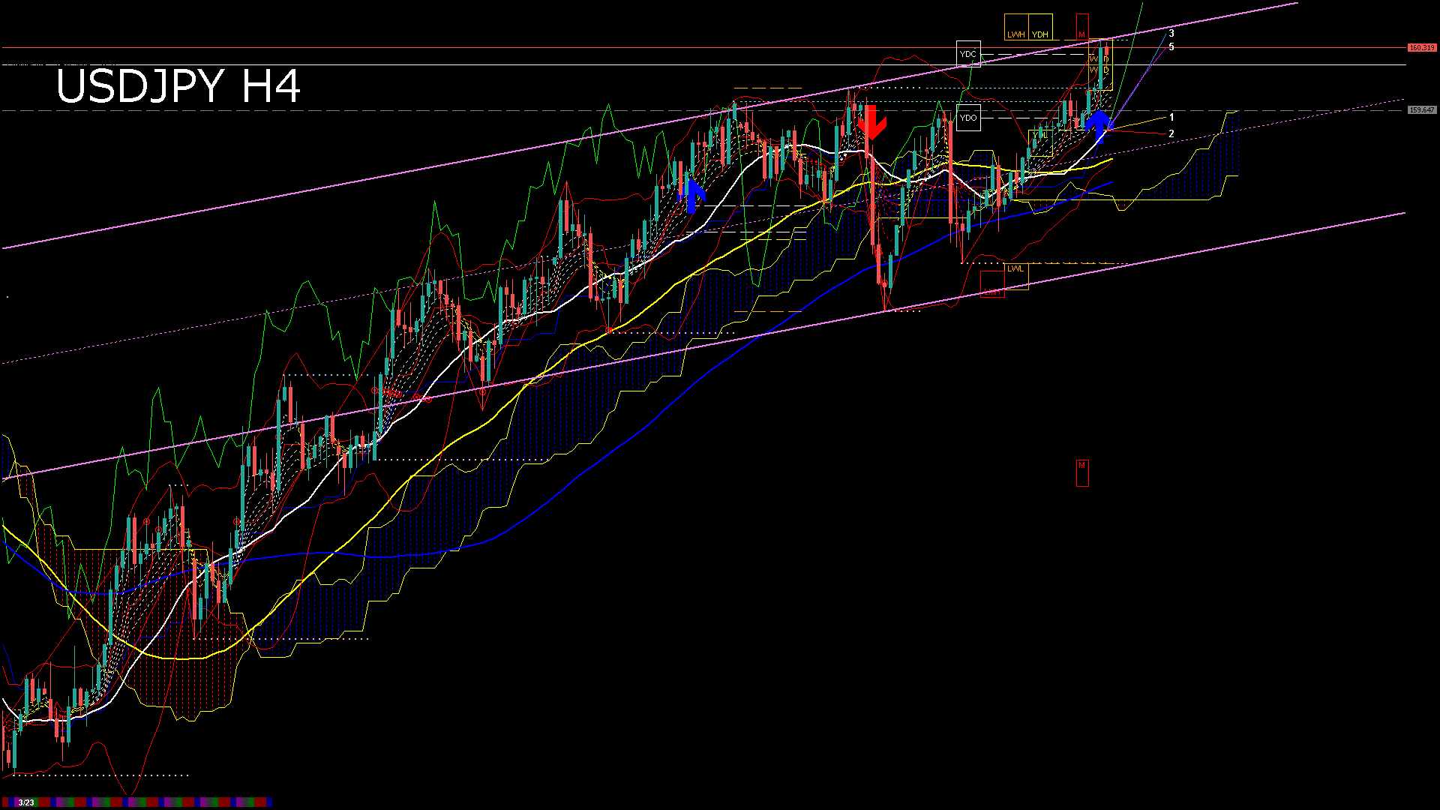Image resolution: width=1440 pixels, height=810 pixels.
Task: Click the 3/23 date label in bottom strip
Action: pyautogui.click(x=25, y=802)
